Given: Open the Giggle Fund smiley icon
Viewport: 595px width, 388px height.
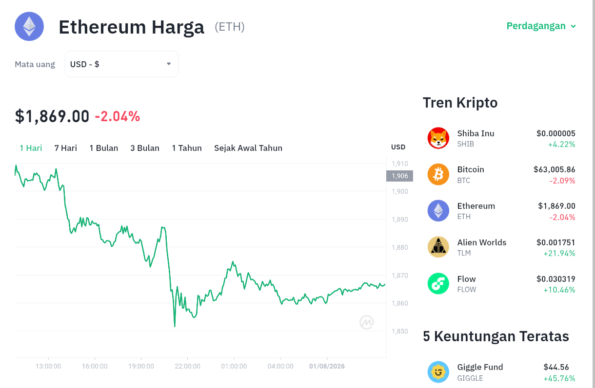Looking at the screenshot, I should click(438, 372).
